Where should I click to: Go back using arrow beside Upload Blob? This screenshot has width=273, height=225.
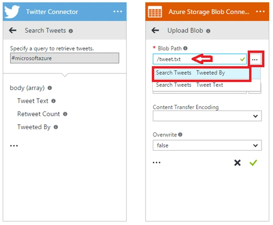coord(155,31)
